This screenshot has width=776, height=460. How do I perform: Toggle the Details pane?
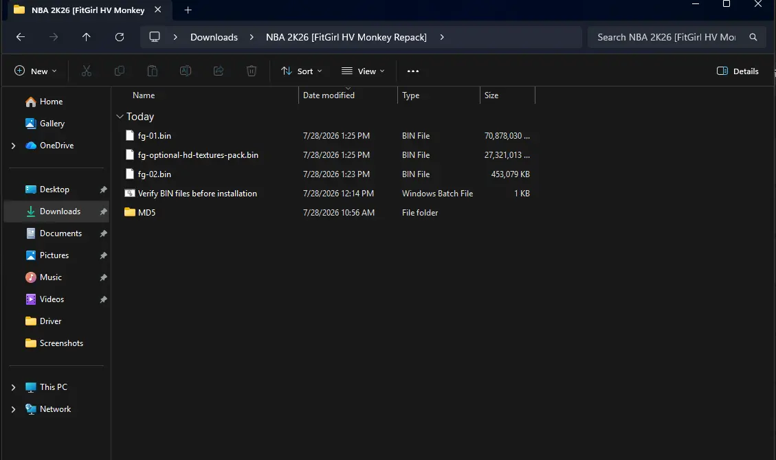pyautogui.click(x=738, y=71)
